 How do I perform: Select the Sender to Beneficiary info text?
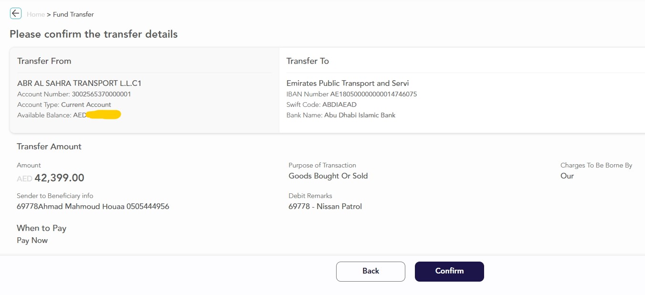(x=93, y=207)
